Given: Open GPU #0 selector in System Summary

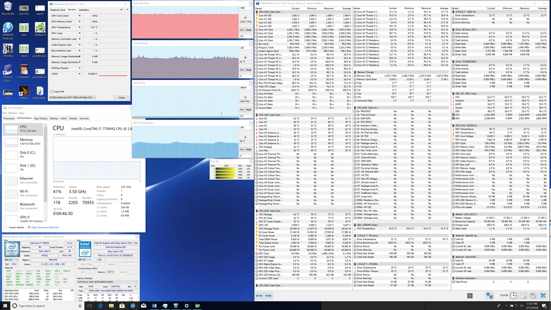Looking at the screenshot, I should (84, 260).
